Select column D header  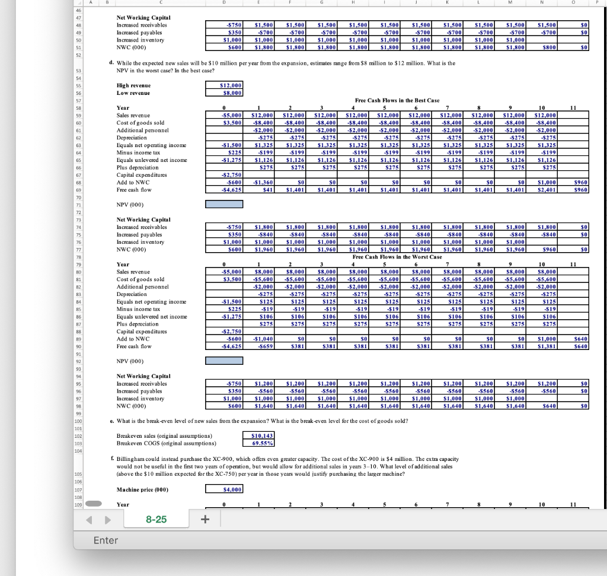224,2
